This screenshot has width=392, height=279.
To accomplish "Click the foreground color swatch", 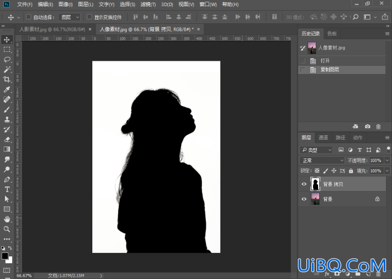I will tap(4, 256).
